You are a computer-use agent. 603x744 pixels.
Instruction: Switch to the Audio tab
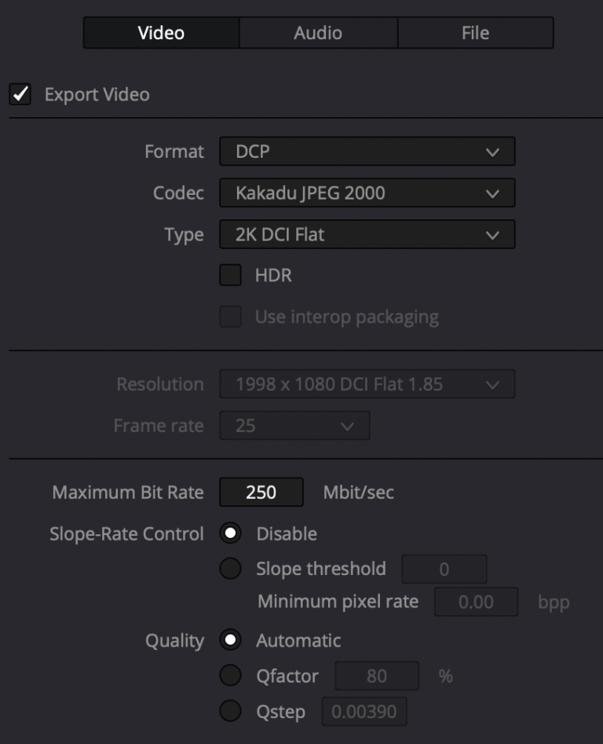[x=317, y=32]
